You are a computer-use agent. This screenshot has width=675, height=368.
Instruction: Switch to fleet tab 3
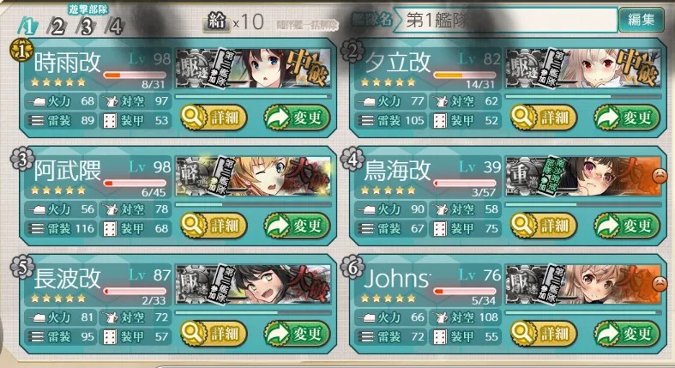pyautogui.click(x=86, y=27)
